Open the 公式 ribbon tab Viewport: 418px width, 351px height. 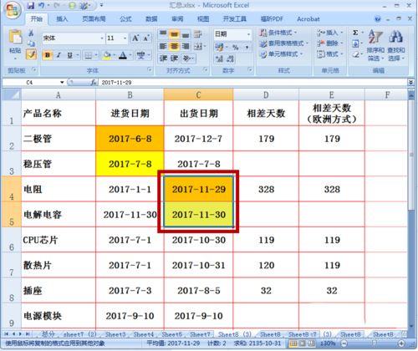coord(125,19)
